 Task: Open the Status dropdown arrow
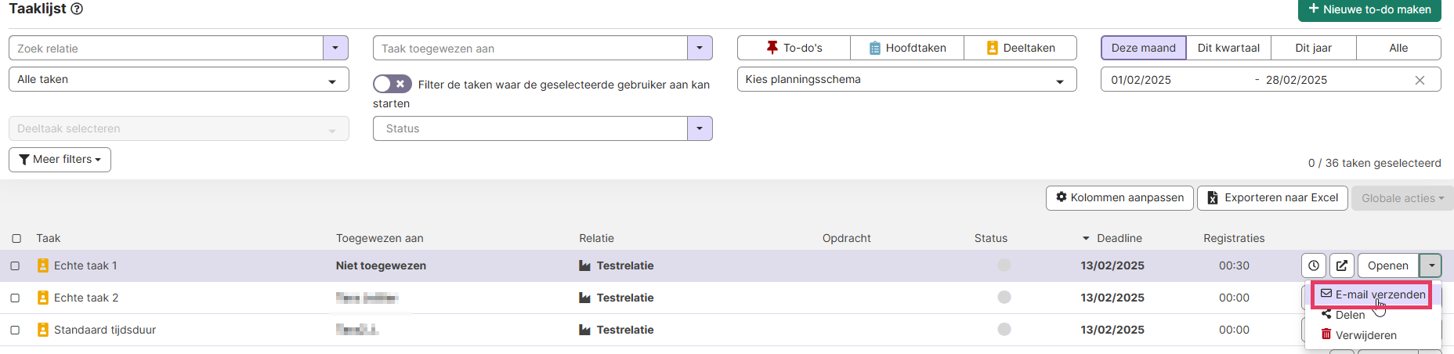700,128
